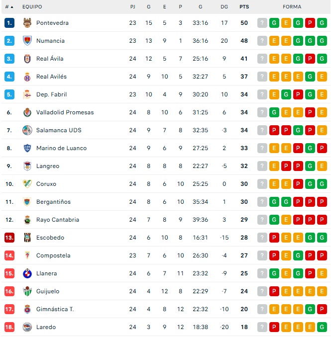Click the Escobedo club badge
This screenshot has height=337, width=331.
click(27, 238)
